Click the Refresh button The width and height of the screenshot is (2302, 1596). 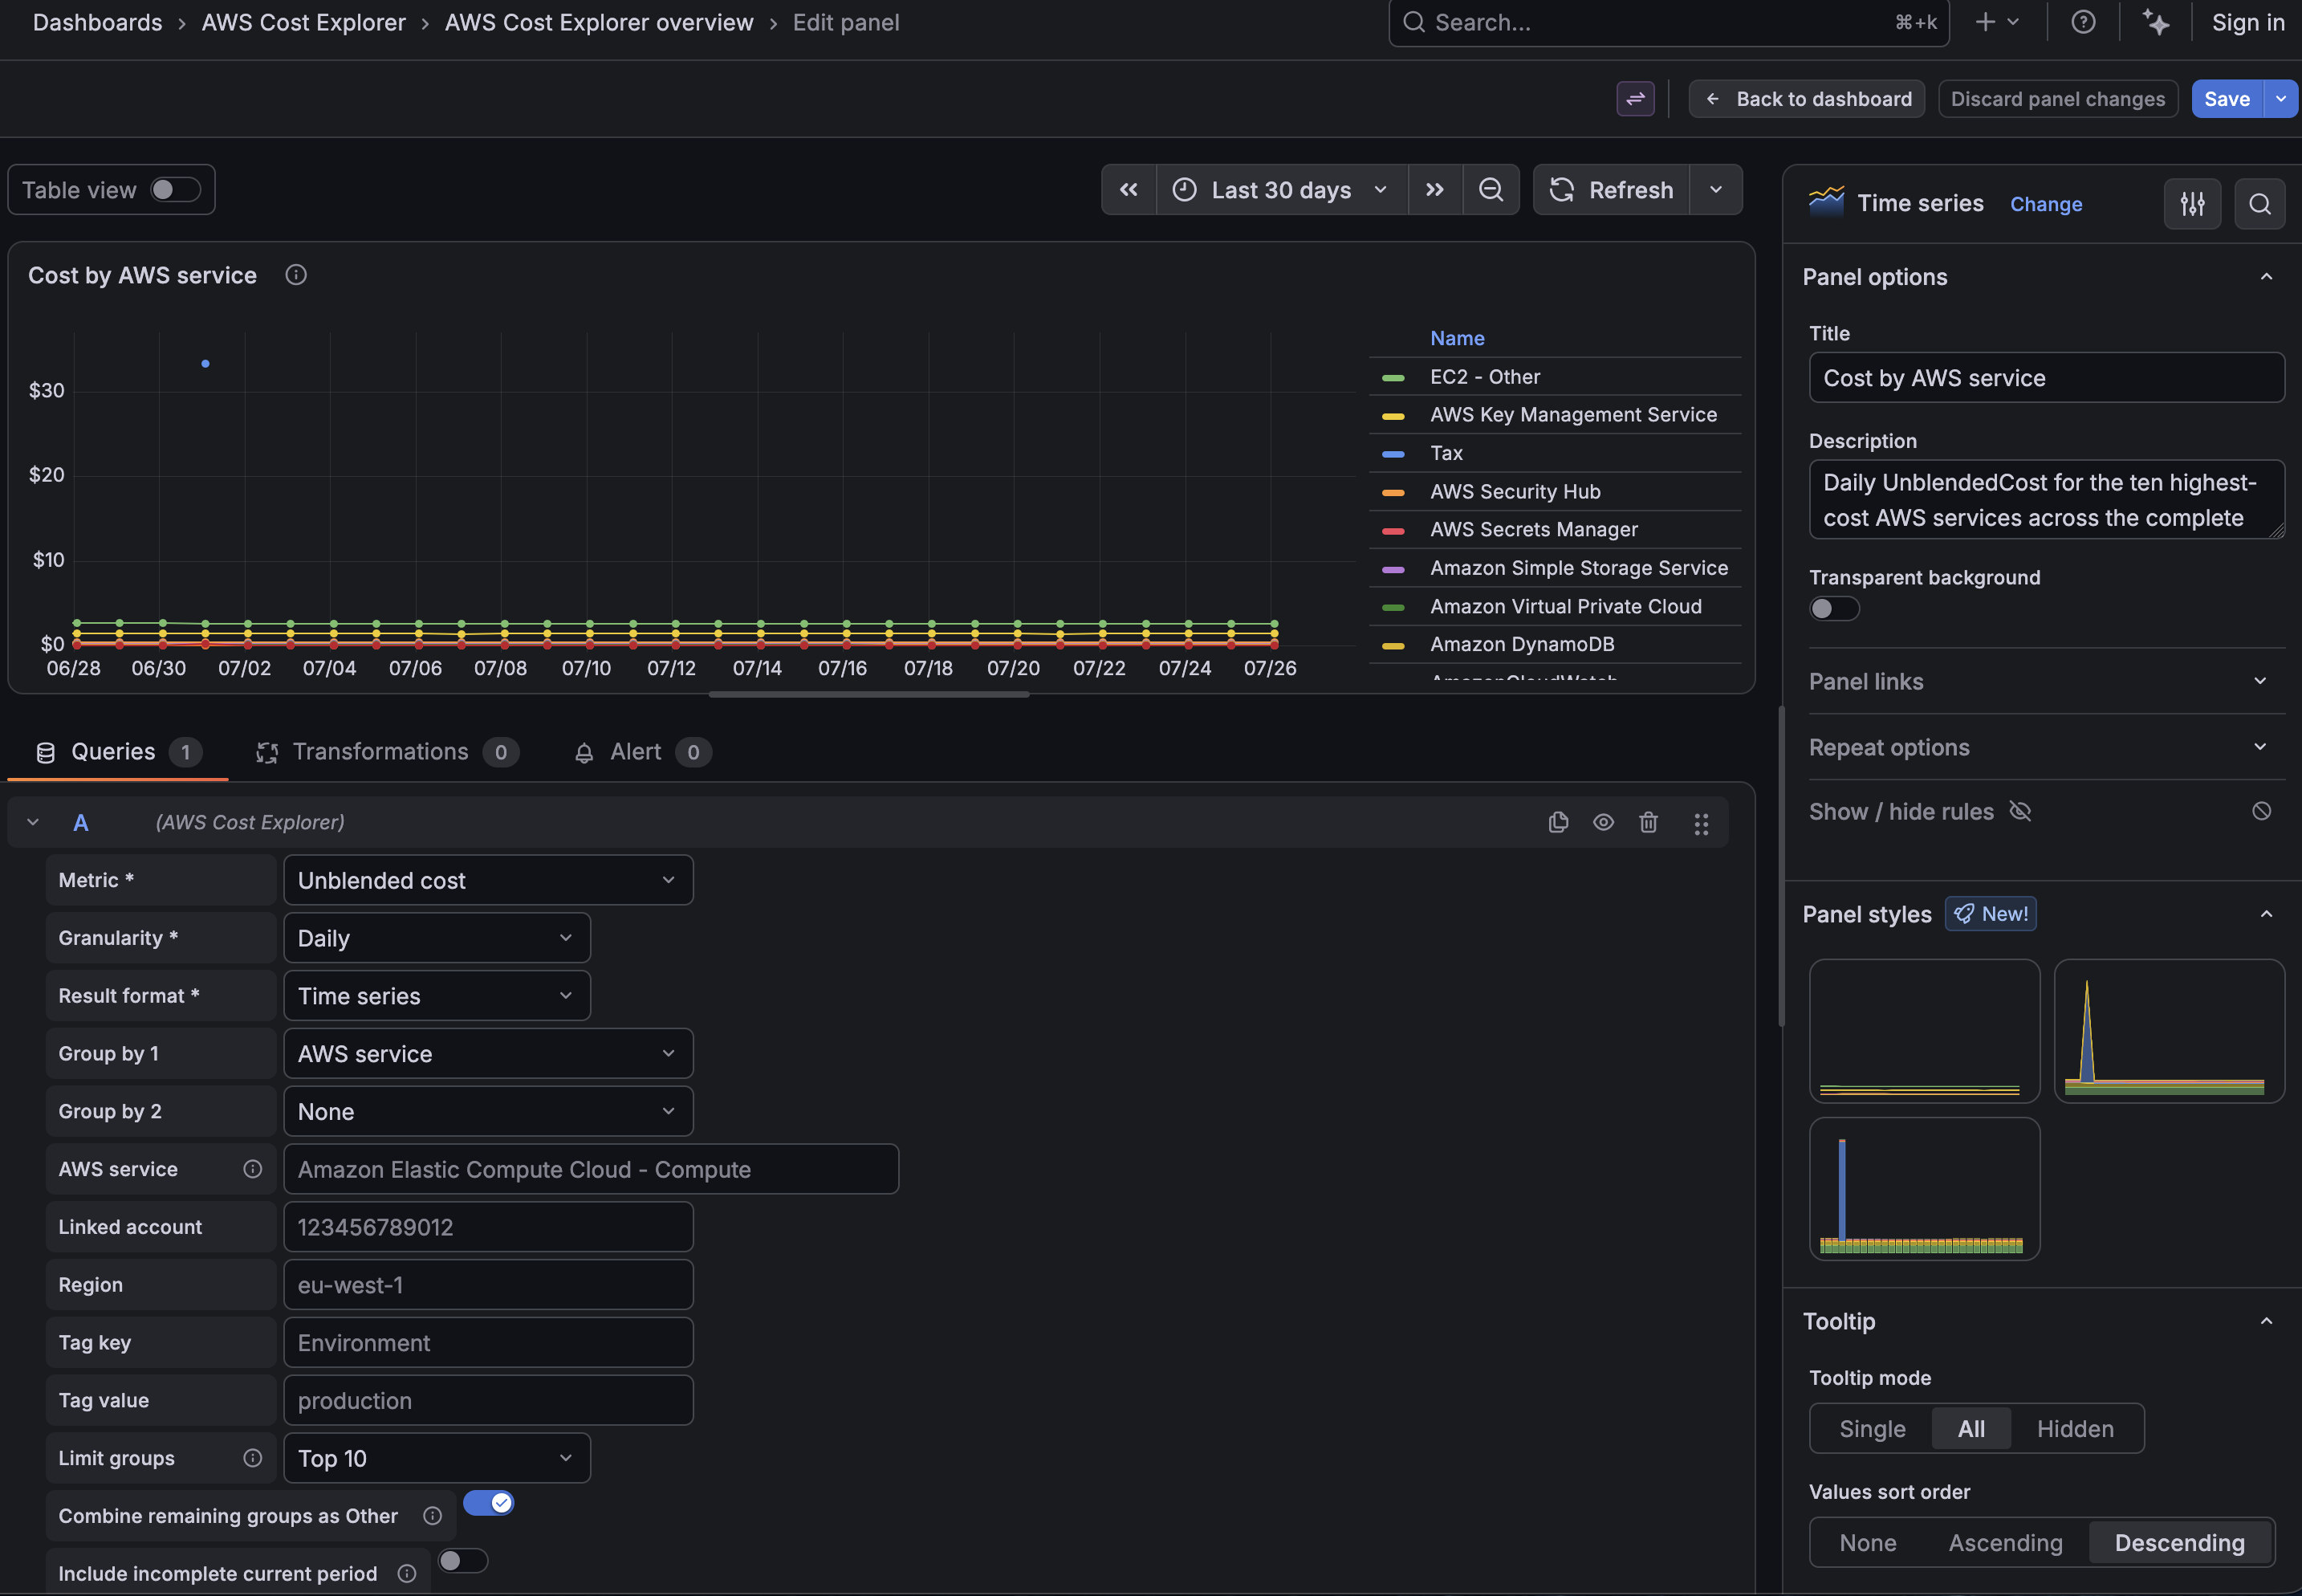click(1611, 190)
